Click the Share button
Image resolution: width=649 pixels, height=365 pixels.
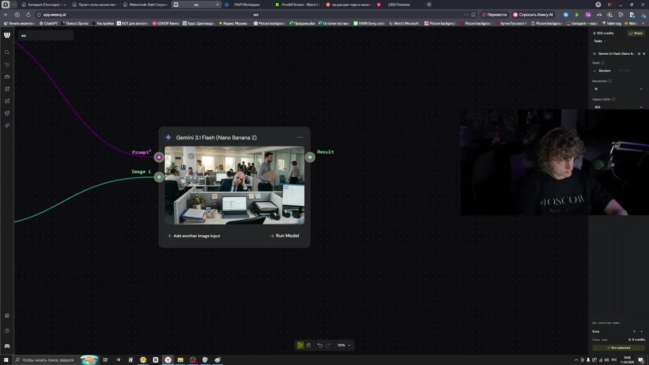point(635,33)
